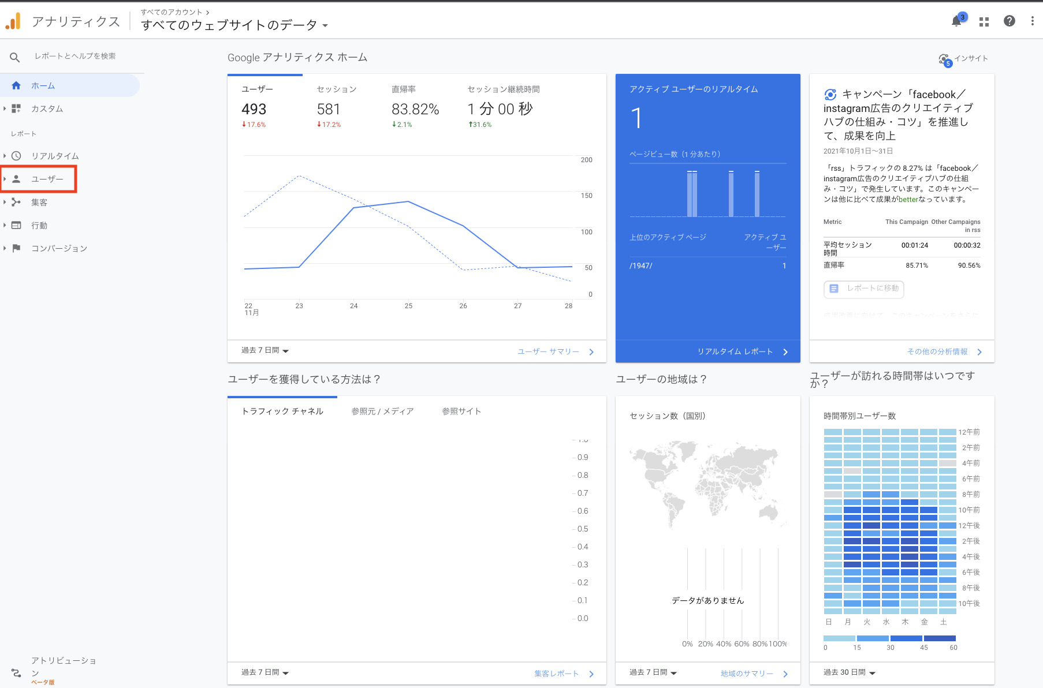Switch to the 参照元 / メディア tab
Screen dimensions: 1043x688
(382, 412)
